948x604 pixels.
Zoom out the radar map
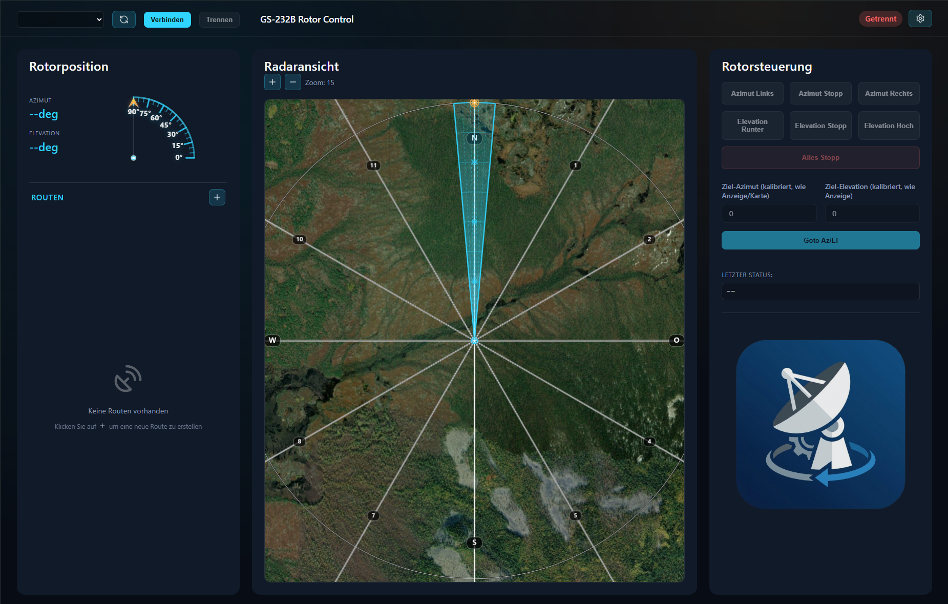tap(293, 82)
